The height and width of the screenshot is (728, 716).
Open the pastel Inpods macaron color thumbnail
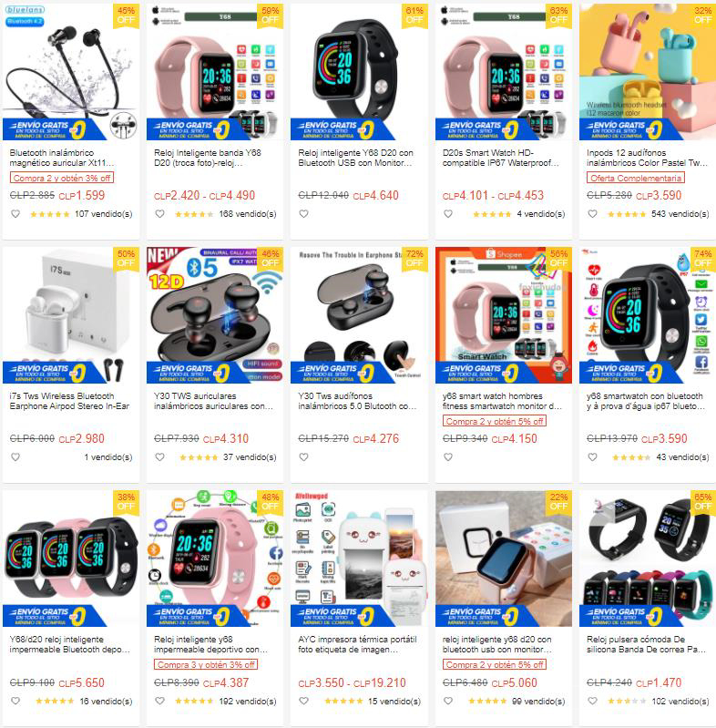click(x=648, y=72)
